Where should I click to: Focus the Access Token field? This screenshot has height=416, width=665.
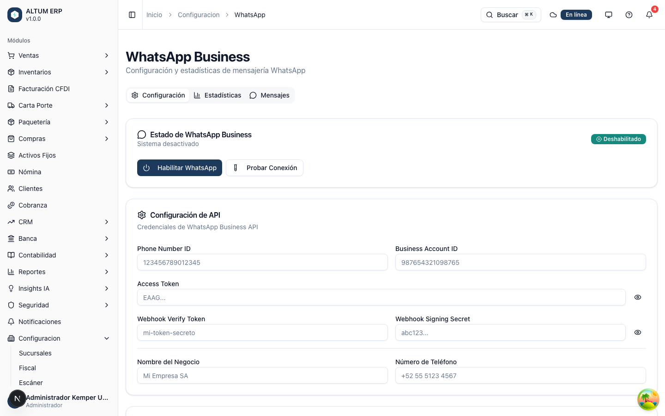pos(381,297)
